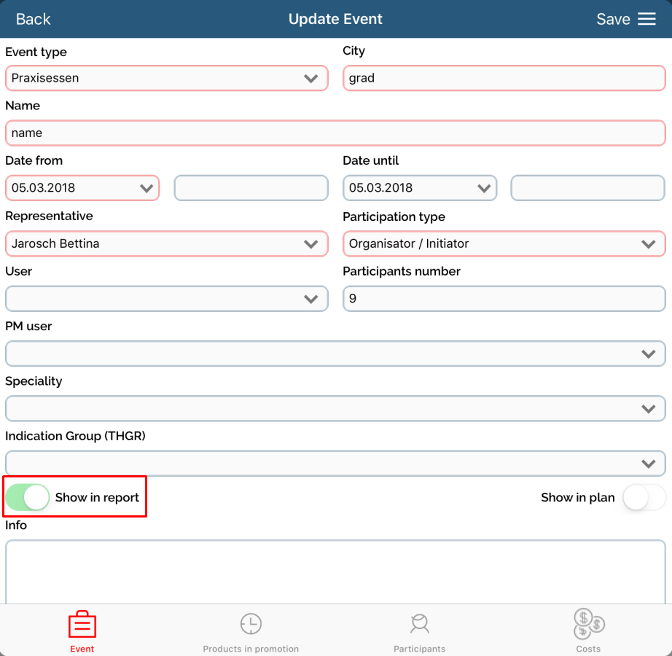Click inside the Info text area
This screenshot has width=672, height=656.
click(335, 571)
